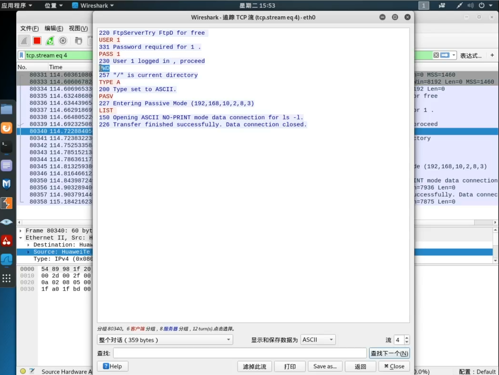
Task: Open the 编辑(E) menu
Action: click(x=54, y=28)
